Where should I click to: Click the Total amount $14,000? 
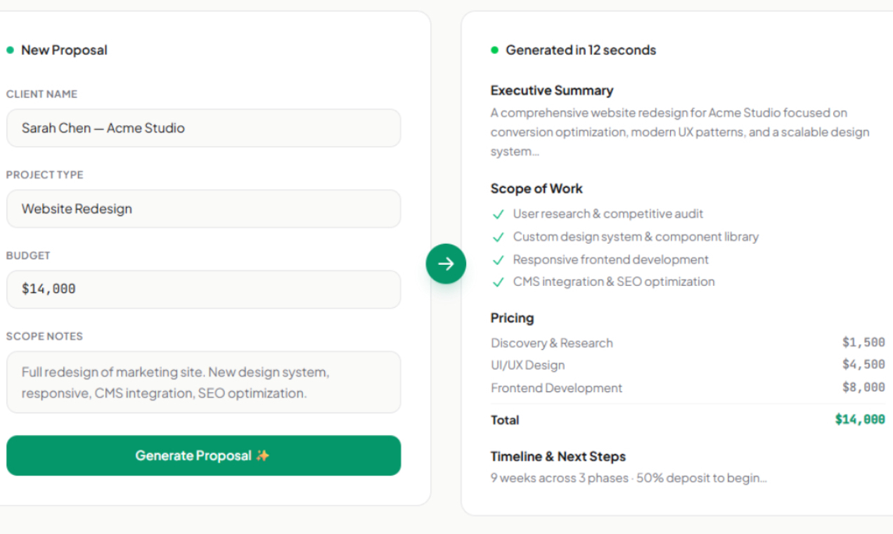(859, 419)
